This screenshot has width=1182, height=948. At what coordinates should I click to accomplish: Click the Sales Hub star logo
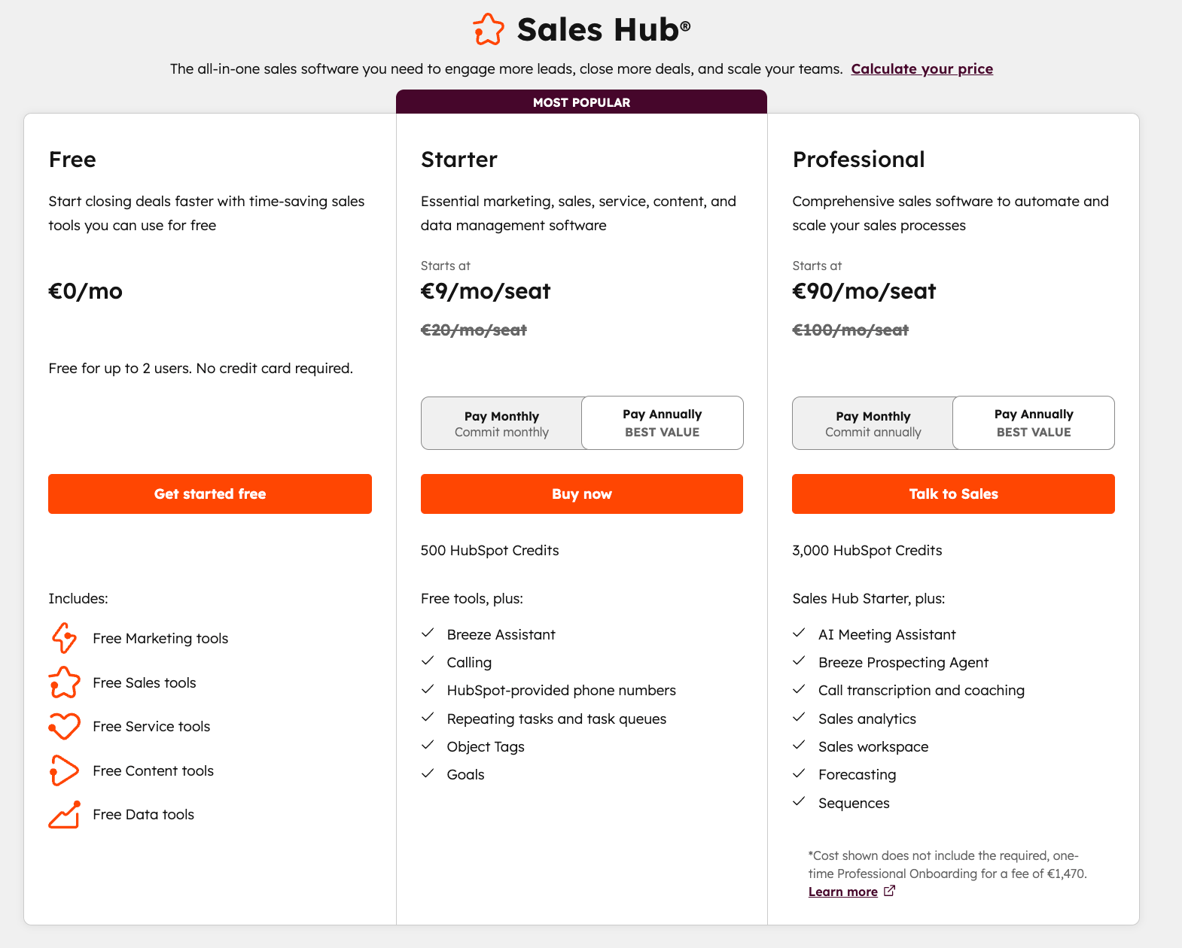point(488,29)
